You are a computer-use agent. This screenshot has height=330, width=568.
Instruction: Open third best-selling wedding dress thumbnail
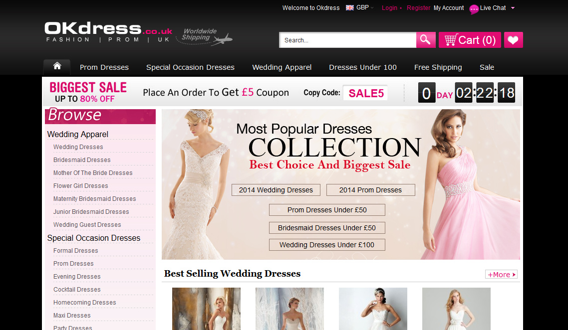pyautogui.click(x=373, y=309)
